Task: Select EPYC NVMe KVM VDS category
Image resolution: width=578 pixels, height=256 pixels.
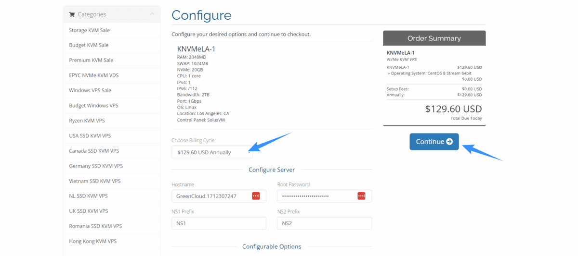Action: (112, 75)
